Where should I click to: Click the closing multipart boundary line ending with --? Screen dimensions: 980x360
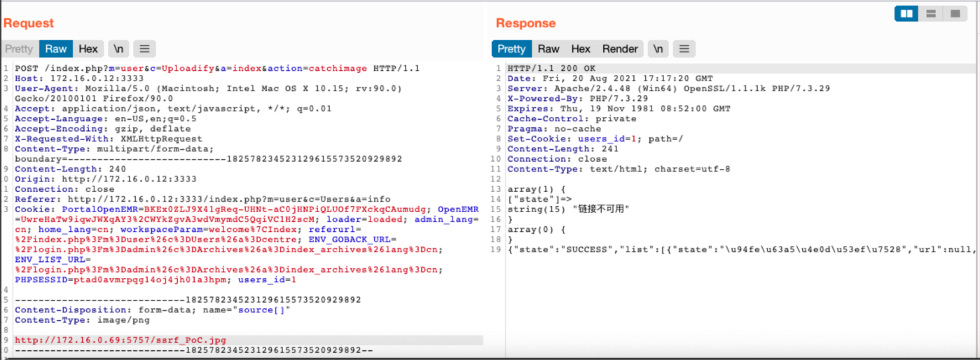pyautogui.click(x=194, y=350)
